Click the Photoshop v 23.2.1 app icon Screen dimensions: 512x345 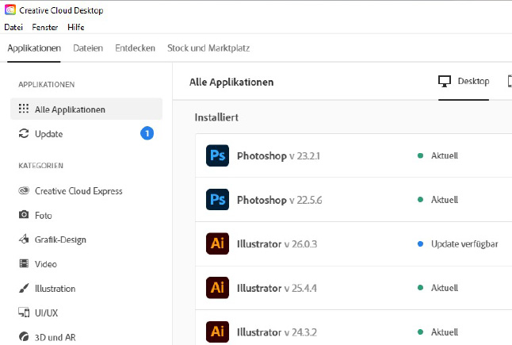tap(217, 155)
